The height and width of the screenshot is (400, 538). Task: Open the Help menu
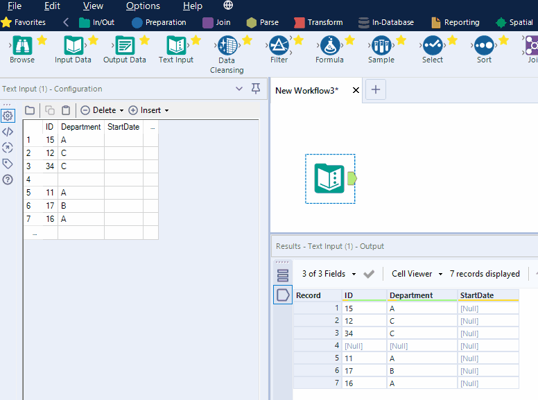(x=193, y=6)
